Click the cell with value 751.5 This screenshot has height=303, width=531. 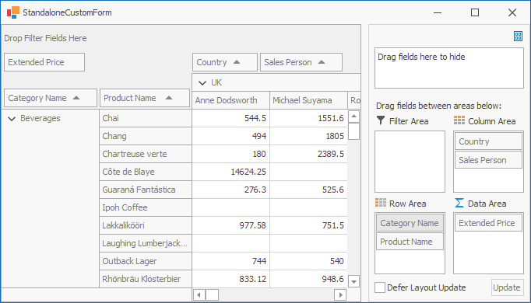click(309, 225)
